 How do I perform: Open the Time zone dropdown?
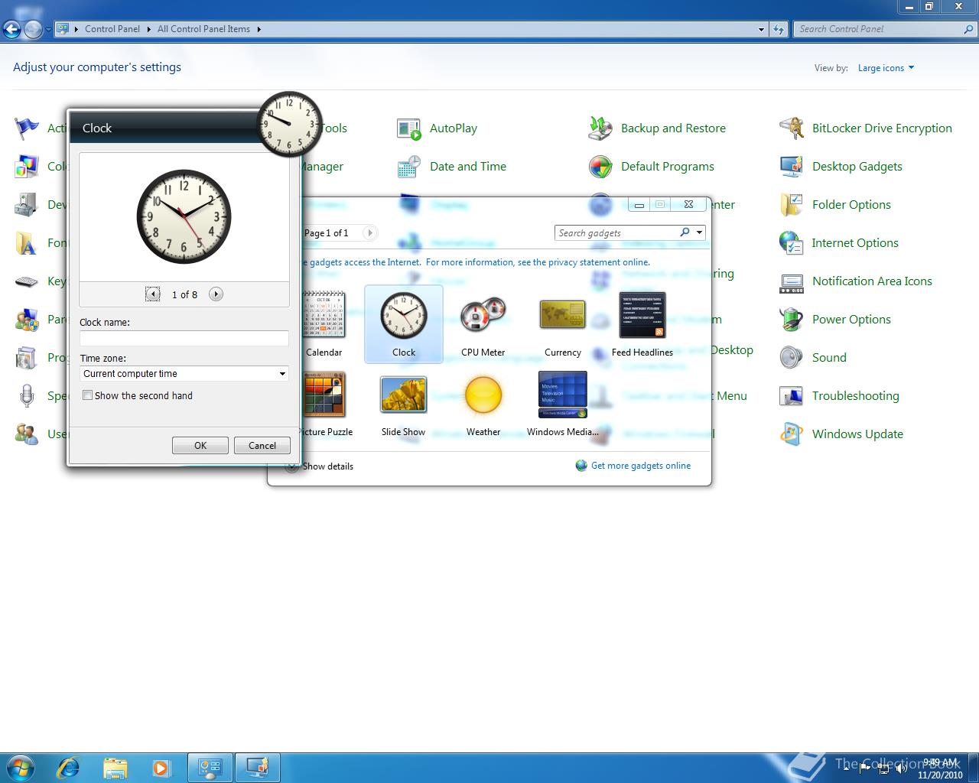pos(184,373)
